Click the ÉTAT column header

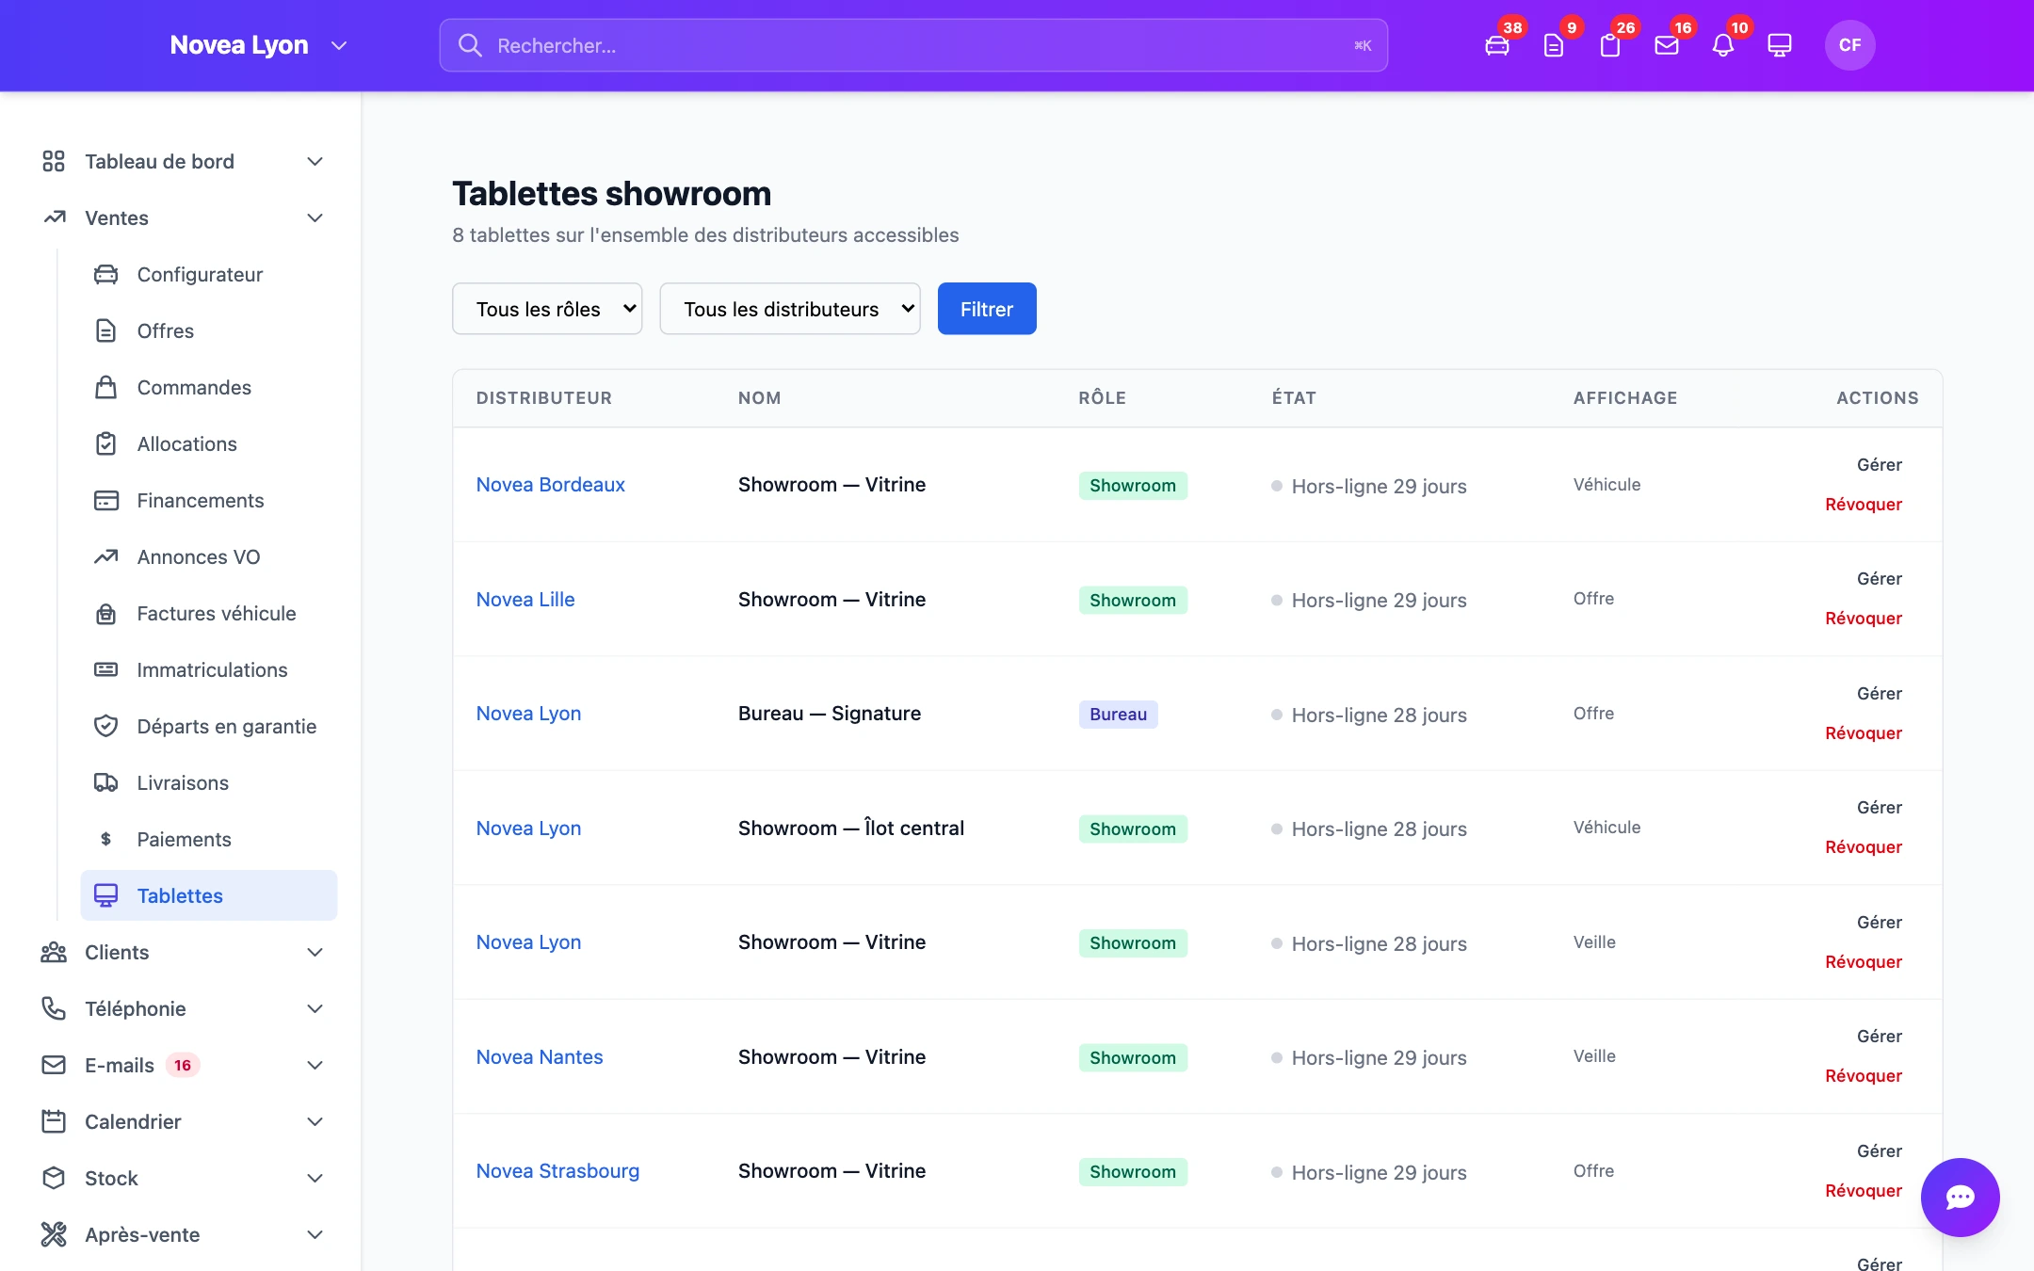click(x=1294, y=398)
